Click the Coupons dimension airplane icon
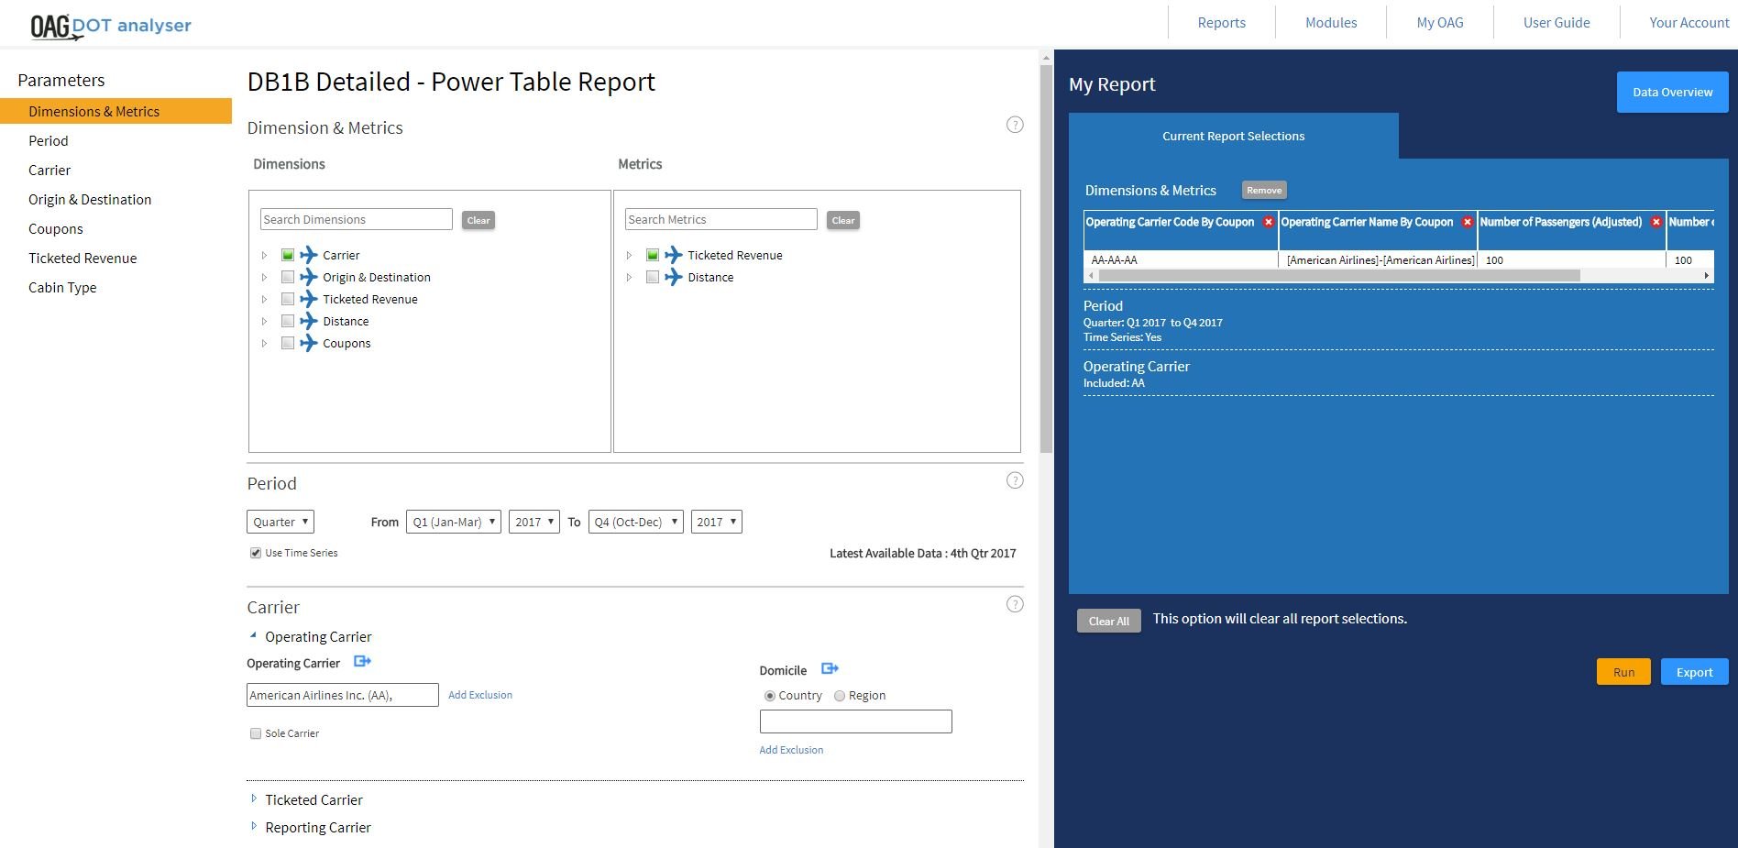This screenshot has width=1738, height=848. tap(309, 343)
